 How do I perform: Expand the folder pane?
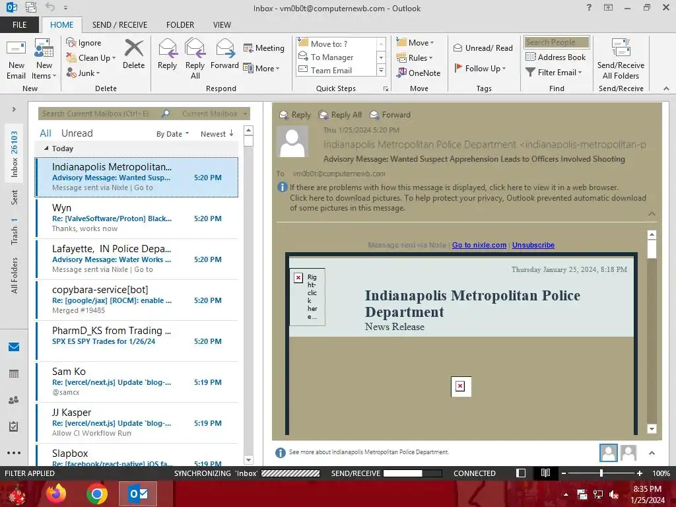click(x=14, y=110)
